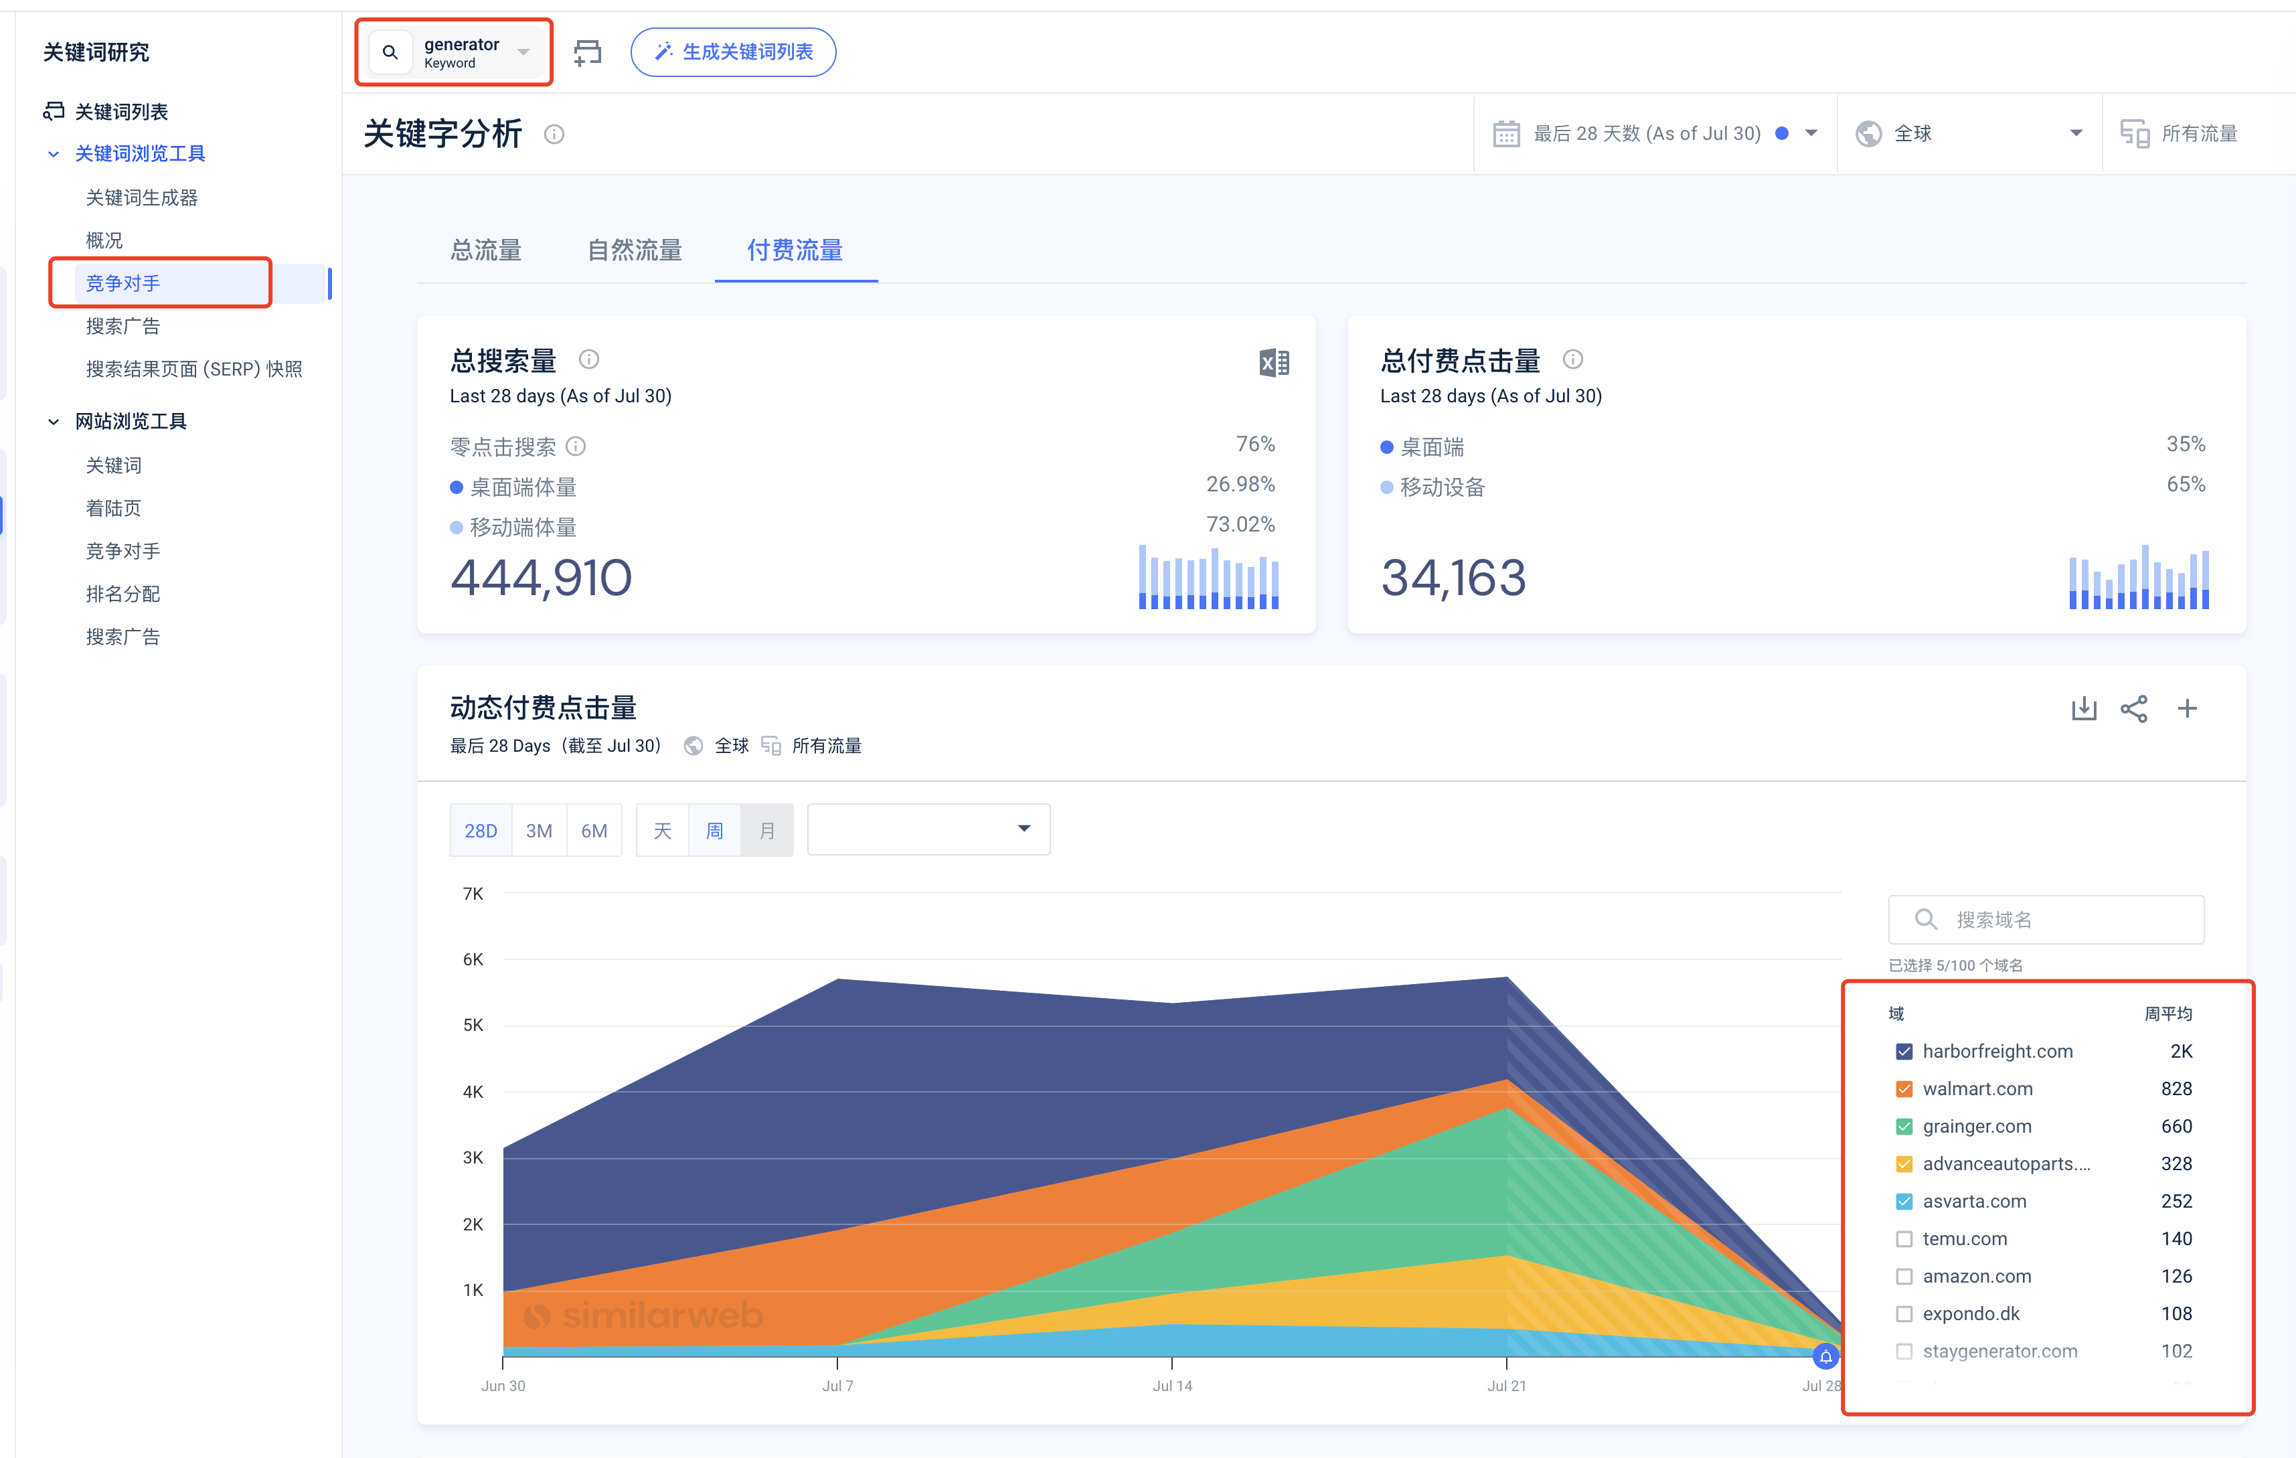Click the bell marker on chart axis
Viewport: 2296px width, 1458px height.
pos(1825,1356)
